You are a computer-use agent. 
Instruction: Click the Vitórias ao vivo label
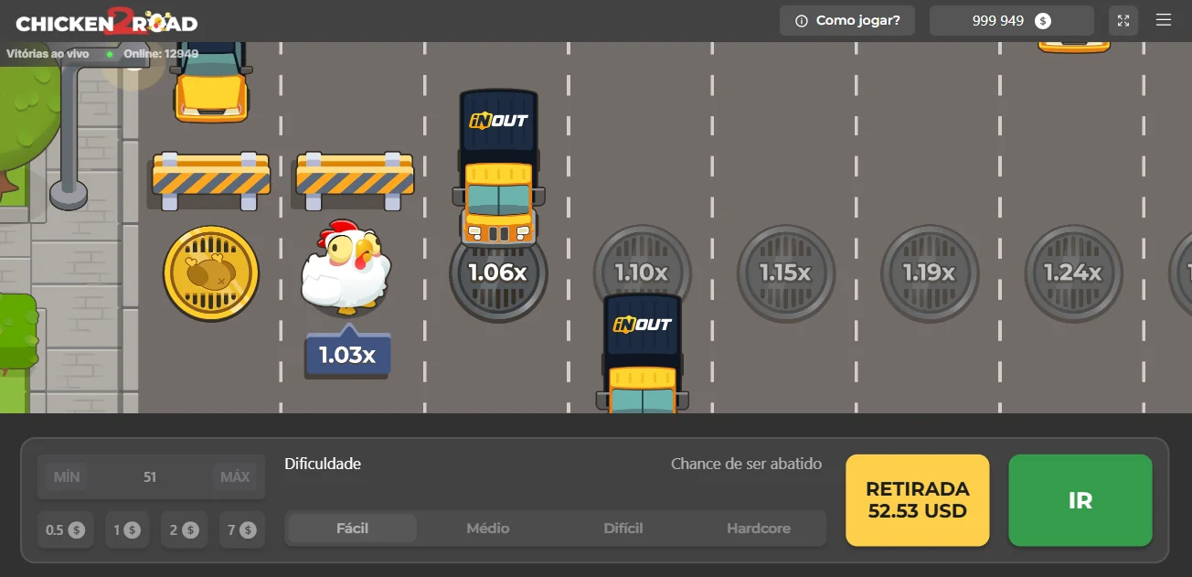(48, 54)
